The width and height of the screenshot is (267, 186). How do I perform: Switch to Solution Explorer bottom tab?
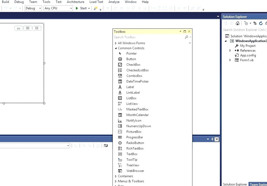coord(235,184)
